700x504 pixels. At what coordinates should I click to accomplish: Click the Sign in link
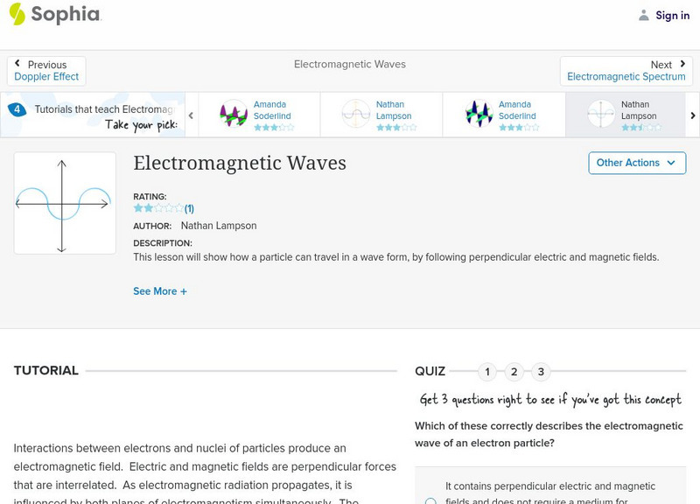(672, 15)
